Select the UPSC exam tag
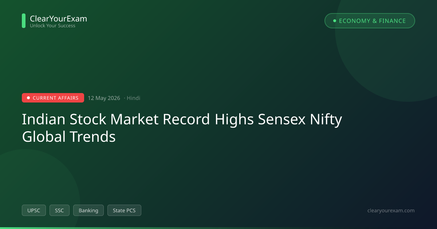Screen dimensions: 437x229 [x=34, y=210]
